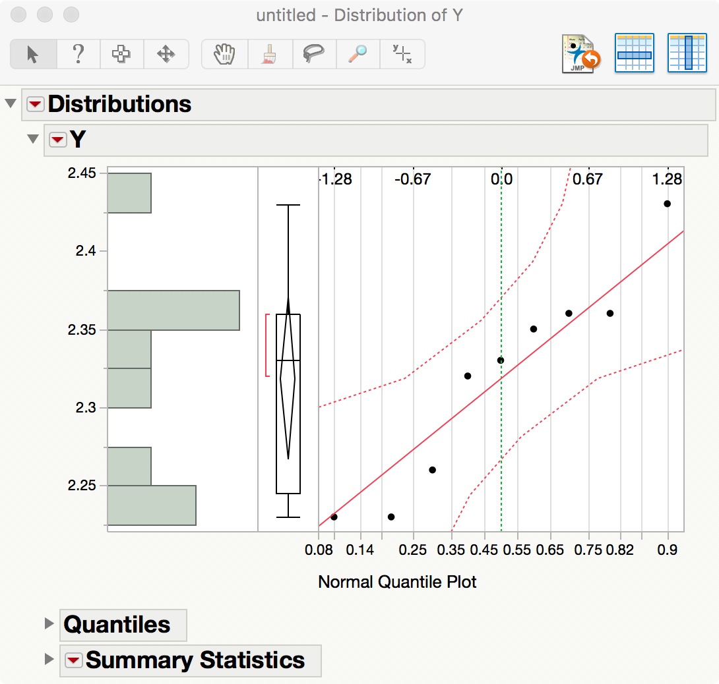Expand the Quantiles disclosure triangle
The width and height of the screenshot is (719, 684).
[x=49, y=623]
